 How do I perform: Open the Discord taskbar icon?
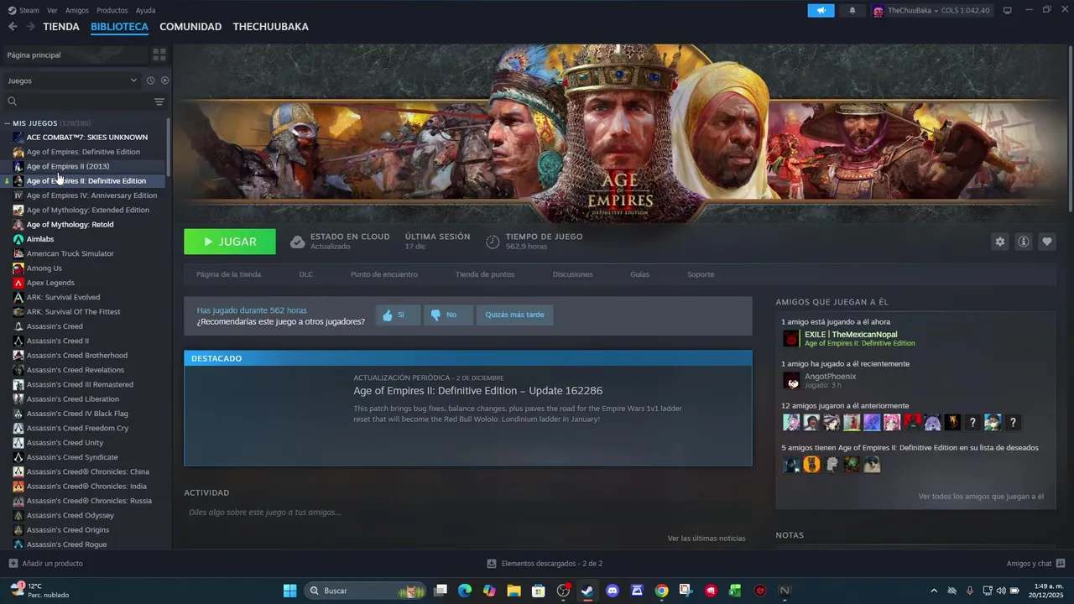coord(612,591)
